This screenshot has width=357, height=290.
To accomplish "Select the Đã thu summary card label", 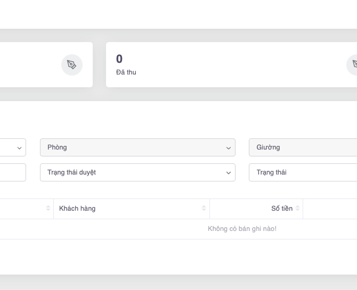I will point(126,72).
